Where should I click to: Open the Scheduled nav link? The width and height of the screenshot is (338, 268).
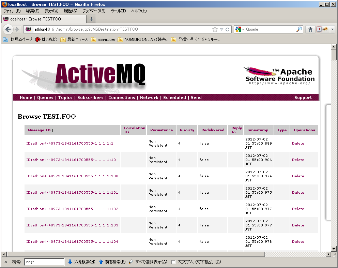174,98
